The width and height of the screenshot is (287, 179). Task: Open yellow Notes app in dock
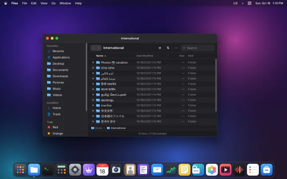point(185,170)
